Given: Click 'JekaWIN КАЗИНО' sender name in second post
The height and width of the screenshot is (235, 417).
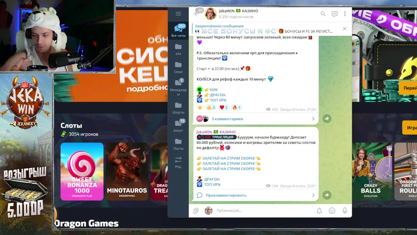Looking at the screenshot, I should click(x=216, y=132).
